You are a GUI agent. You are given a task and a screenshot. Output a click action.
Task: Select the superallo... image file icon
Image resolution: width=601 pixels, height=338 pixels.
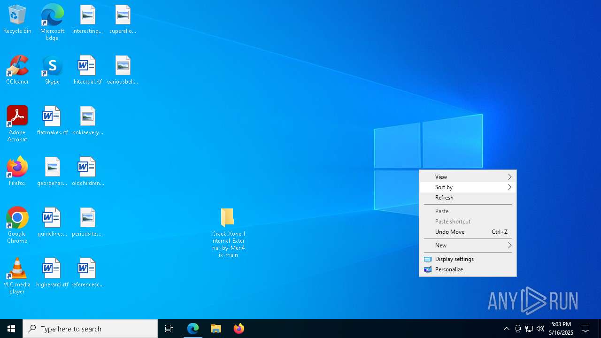[123, 20]
